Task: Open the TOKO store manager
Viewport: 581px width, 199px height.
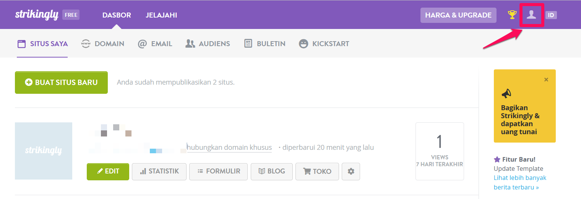Action: [317, 172]
